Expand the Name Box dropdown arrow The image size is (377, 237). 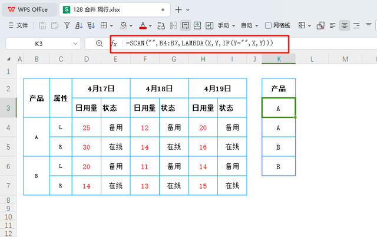(x=75, y=44)
